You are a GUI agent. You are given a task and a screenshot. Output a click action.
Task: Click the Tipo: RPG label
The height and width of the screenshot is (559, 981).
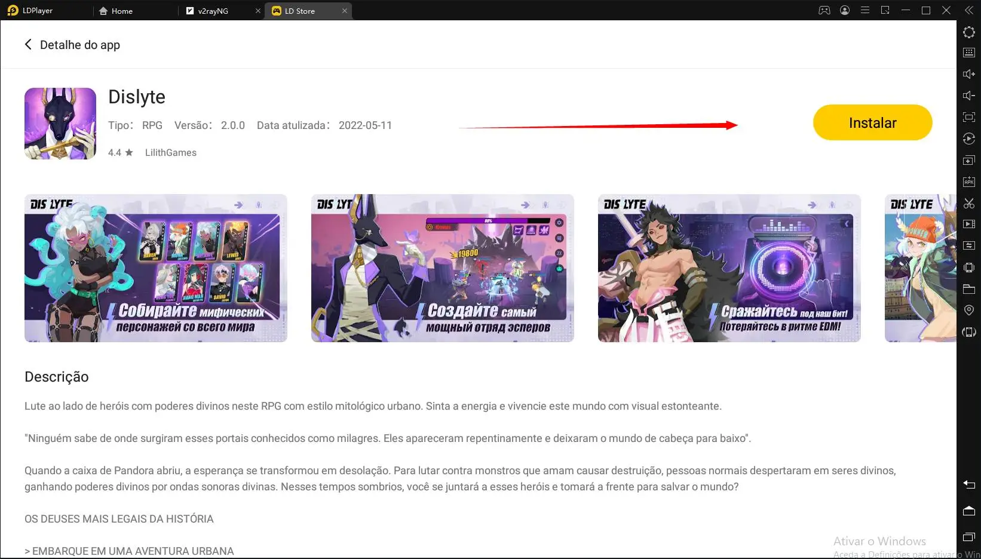coord(135,125)
